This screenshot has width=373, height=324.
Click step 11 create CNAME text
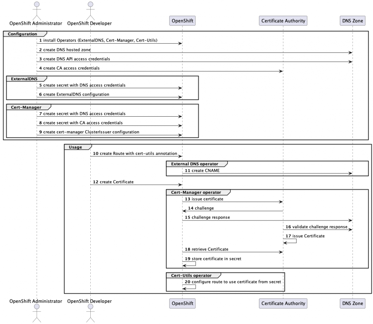tap(202, 171)
